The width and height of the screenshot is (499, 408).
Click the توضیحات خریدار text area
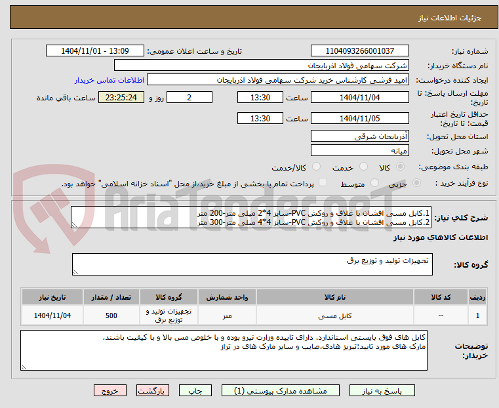[x=224, y=350]
